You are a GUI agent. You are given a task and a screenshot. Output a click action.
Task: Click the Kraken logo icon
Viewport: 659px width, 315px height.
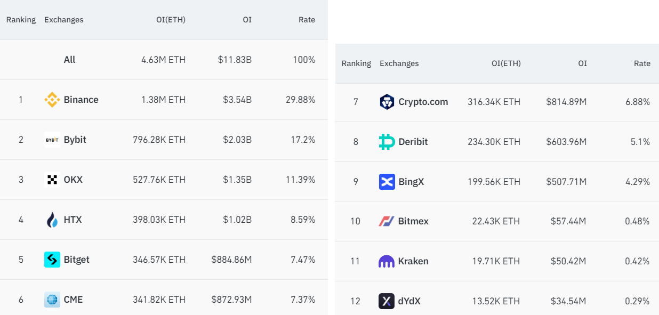point(387,261)
